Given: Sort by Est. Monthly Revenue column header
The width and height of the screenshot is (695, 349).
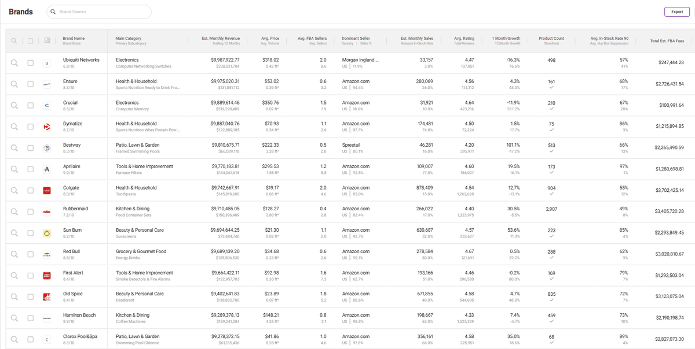Looking at the screenshot, I should tap(221, 39).
